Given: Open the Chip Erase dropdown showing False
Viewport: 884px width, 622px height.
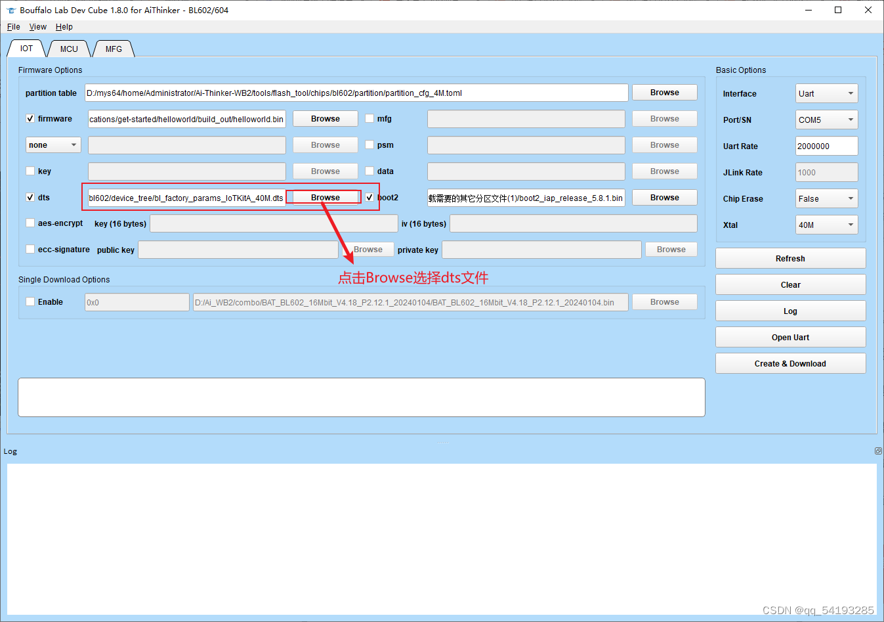Looking at the screenshot, I should pyautogui.click(x=826, y=198).
